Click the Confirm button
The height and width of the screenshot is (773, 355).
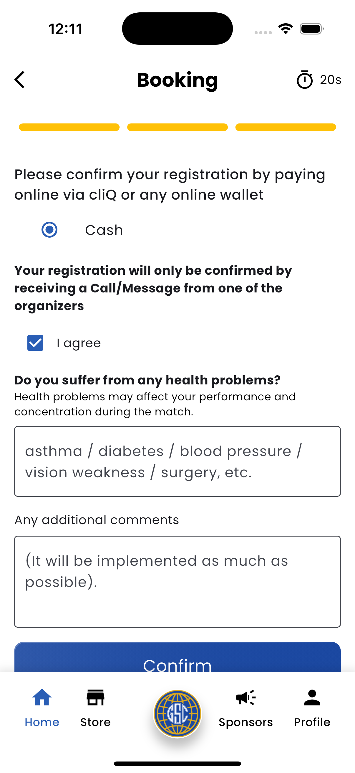pos(177,657)
